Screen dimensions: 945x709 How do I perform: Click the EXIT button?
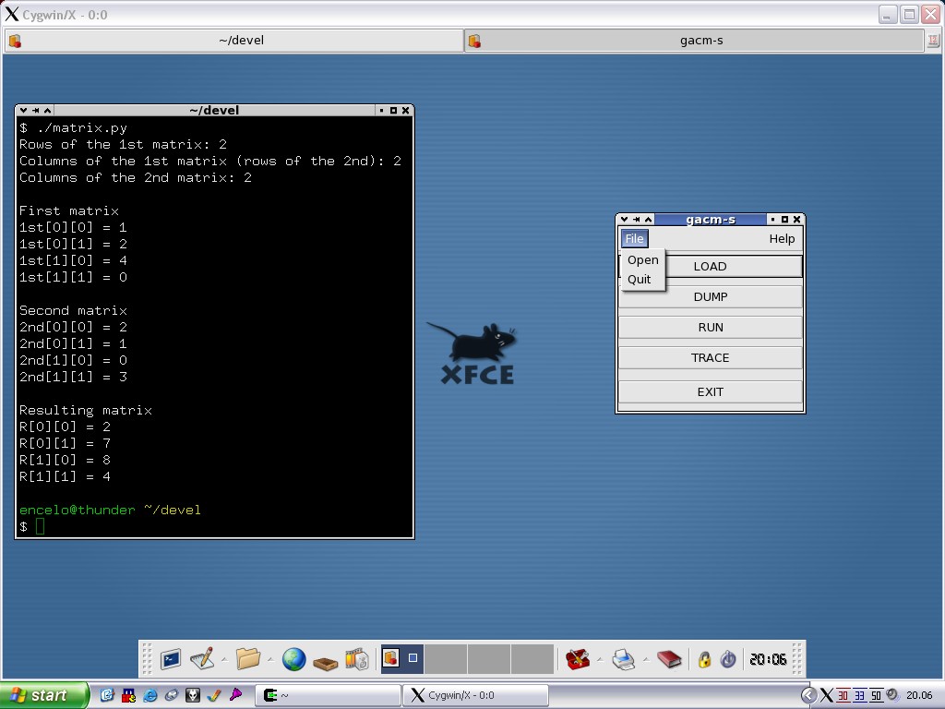click(x=710, y=391)
